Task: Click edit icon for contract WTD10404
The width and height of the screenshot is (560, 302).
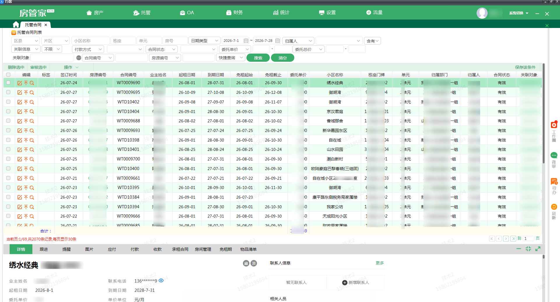Action: click(x=20, y=112)
